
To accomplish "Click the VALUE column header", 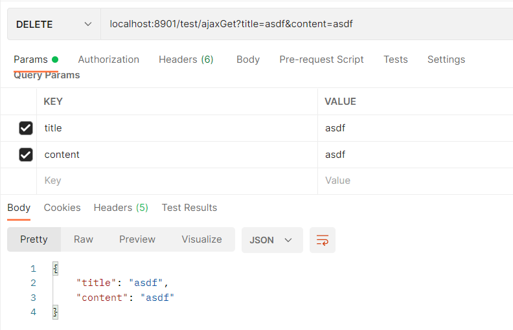I will 340,102.
